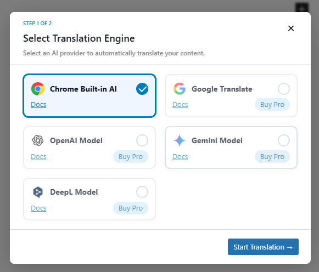
Task: Click Buy Pro on DeepL Model card
Action: [131, 208]
